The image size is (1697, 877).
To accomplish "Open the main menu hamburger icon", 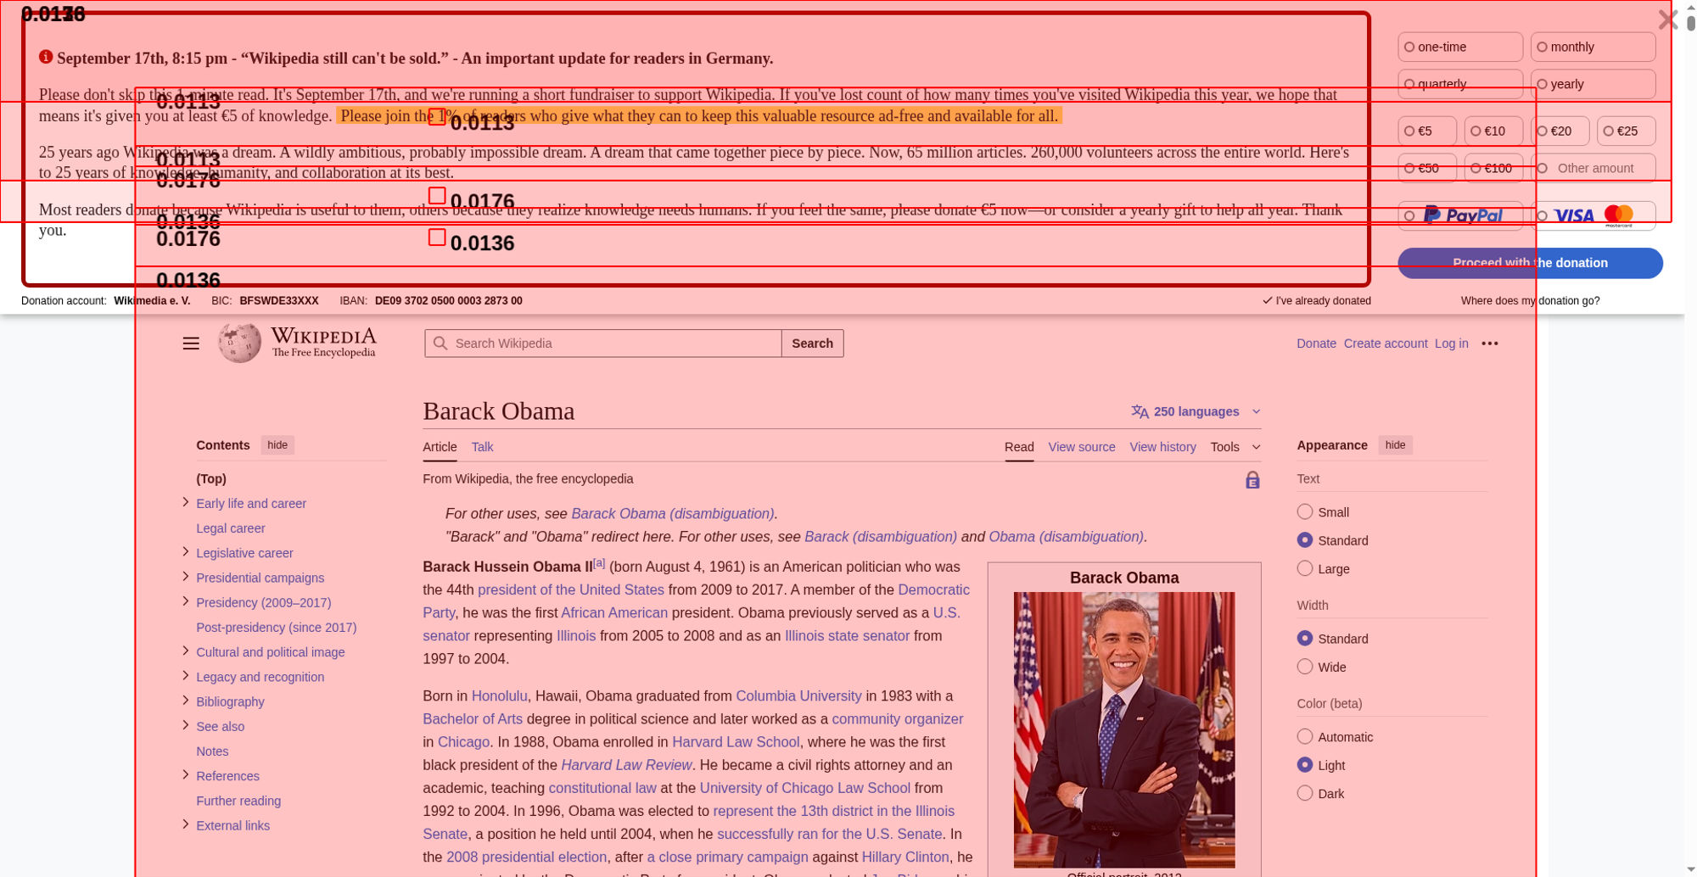I will point(191,344).
